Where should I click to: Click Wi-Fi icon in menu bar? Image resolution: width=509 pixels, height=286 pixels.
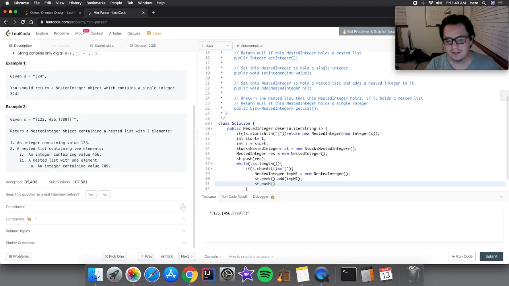[431, 3]
